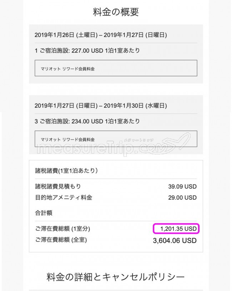Click the 29.00 USD amenity fee
The image size is (232, 291).
click(182, 198)
